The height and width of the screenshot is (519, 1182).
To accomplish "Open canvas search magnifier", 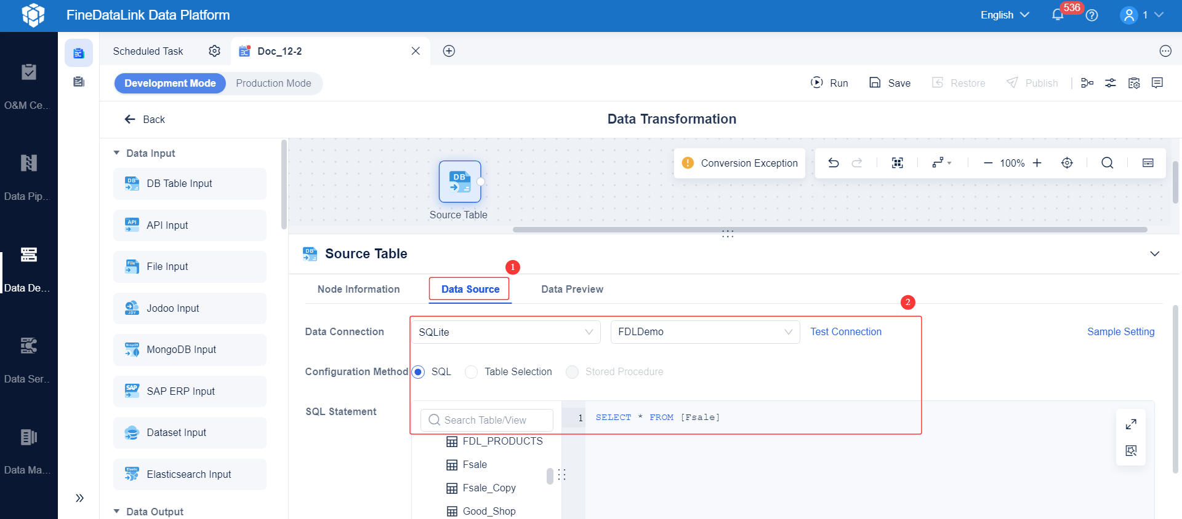I will click(1107, 163).
